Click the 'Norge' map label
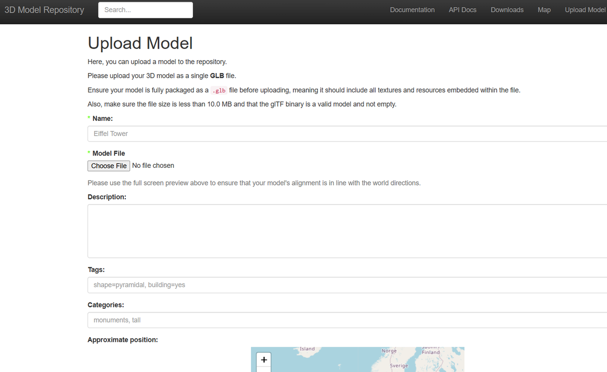Image resolution: width=607 pixels, height=372 pixels. (389, 350)
